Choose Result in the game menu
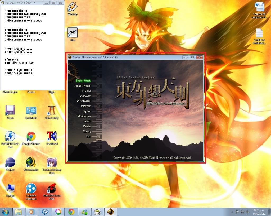Viewport: 271px width, 216px height. click(x=87, y=121)
